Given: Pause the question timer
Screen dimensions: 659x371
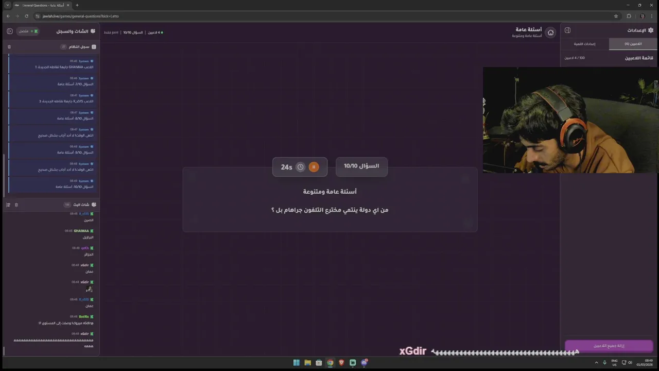Looking at the screenshot, I should [314, 167].
